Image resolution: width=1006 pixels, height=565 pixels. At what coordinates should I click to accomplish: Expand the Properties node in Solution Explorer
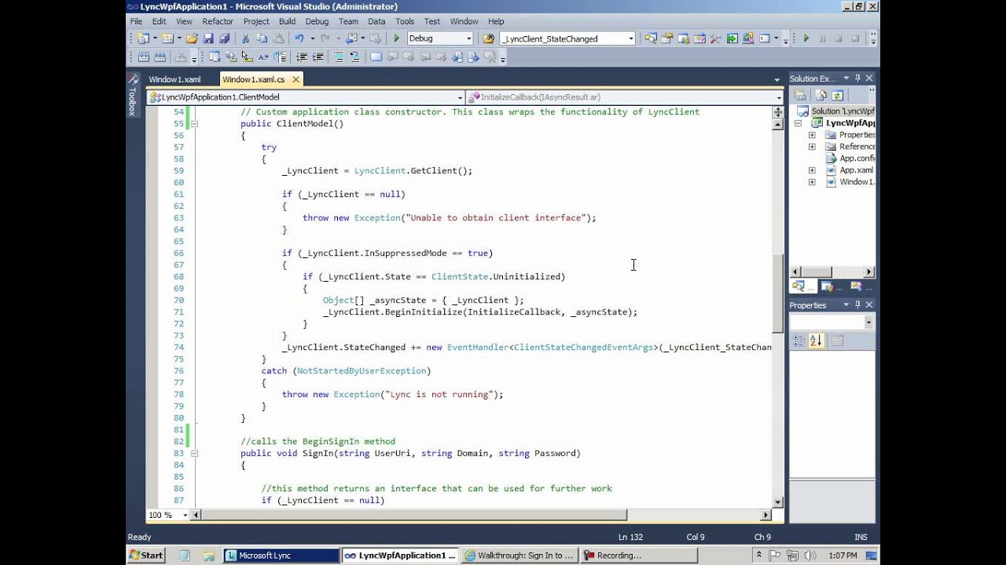click(x=812, y=135)
